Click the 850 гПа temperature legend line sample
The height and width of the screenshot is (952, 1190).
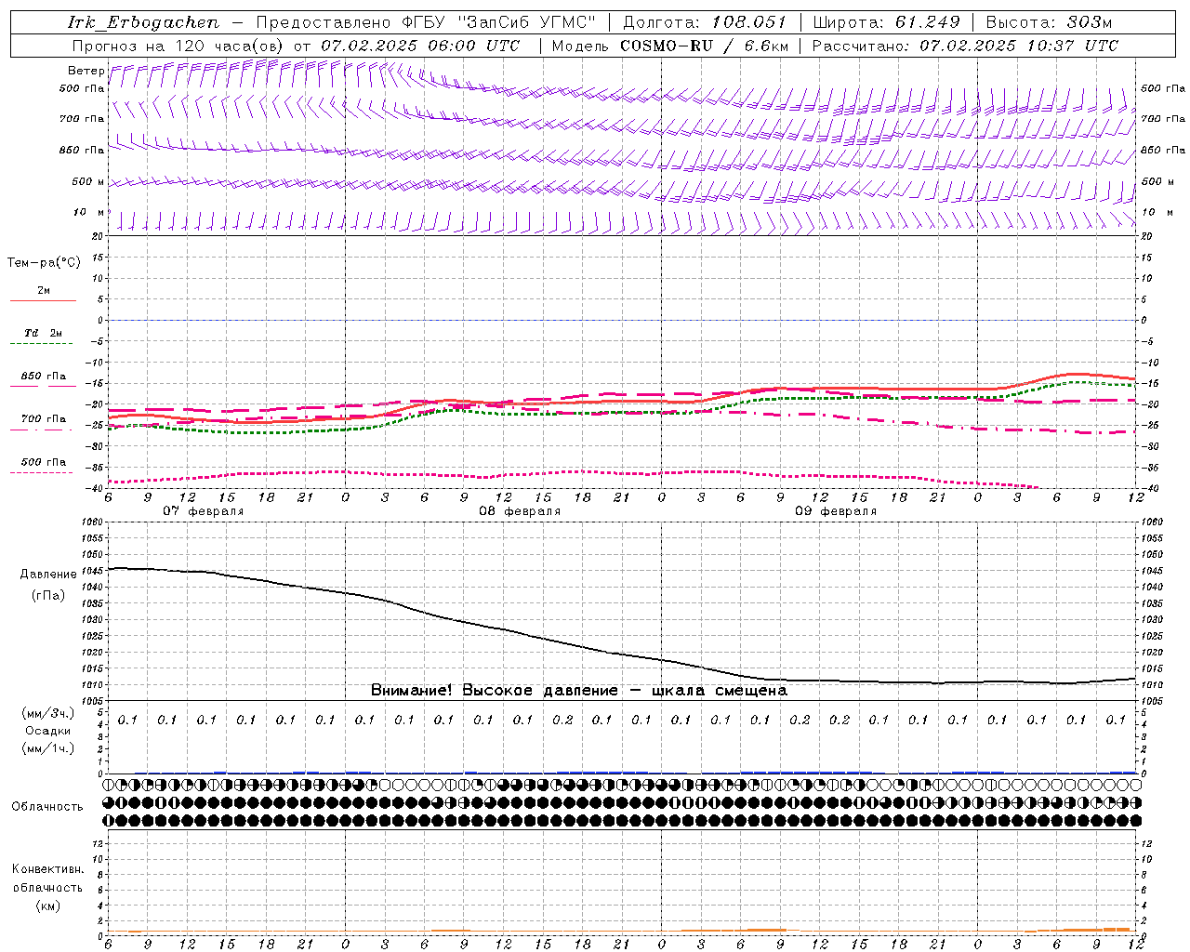click(x=43, y=387)
